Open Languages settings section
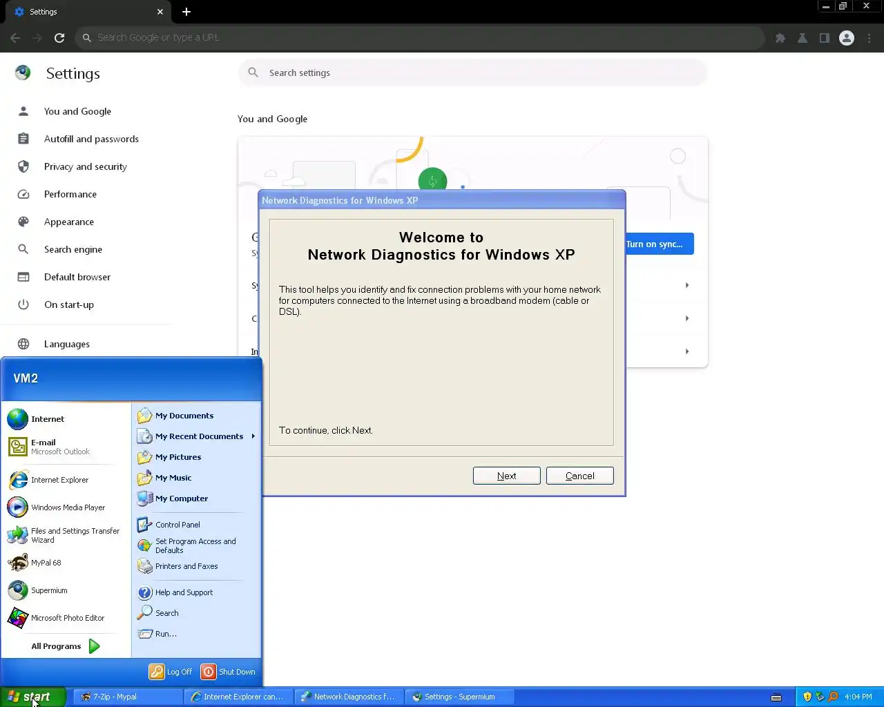The width and height of the screenshot is (884, 707). (x=67, y=344)
